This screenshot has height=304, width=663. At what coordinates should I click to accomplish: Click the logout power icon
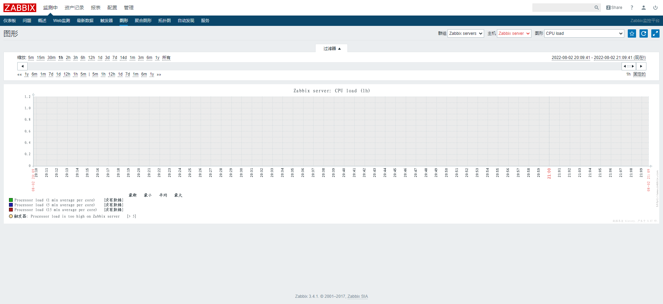(x=655, y=8)
